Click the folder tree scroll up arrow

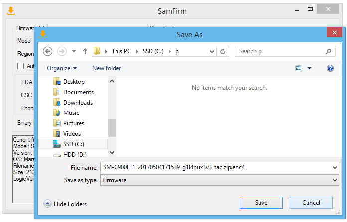(x=112, y=81)
